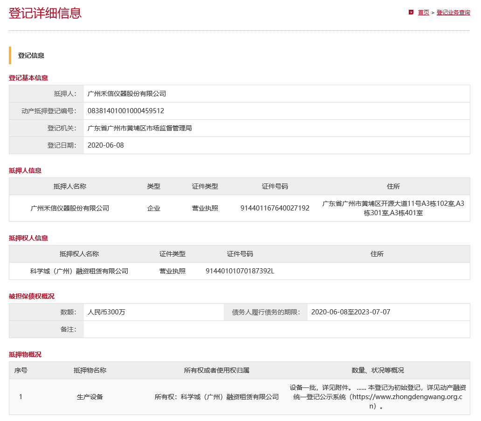Click the 类型 column header
This screenshot has width=481, height=421.
pos(154,186)
